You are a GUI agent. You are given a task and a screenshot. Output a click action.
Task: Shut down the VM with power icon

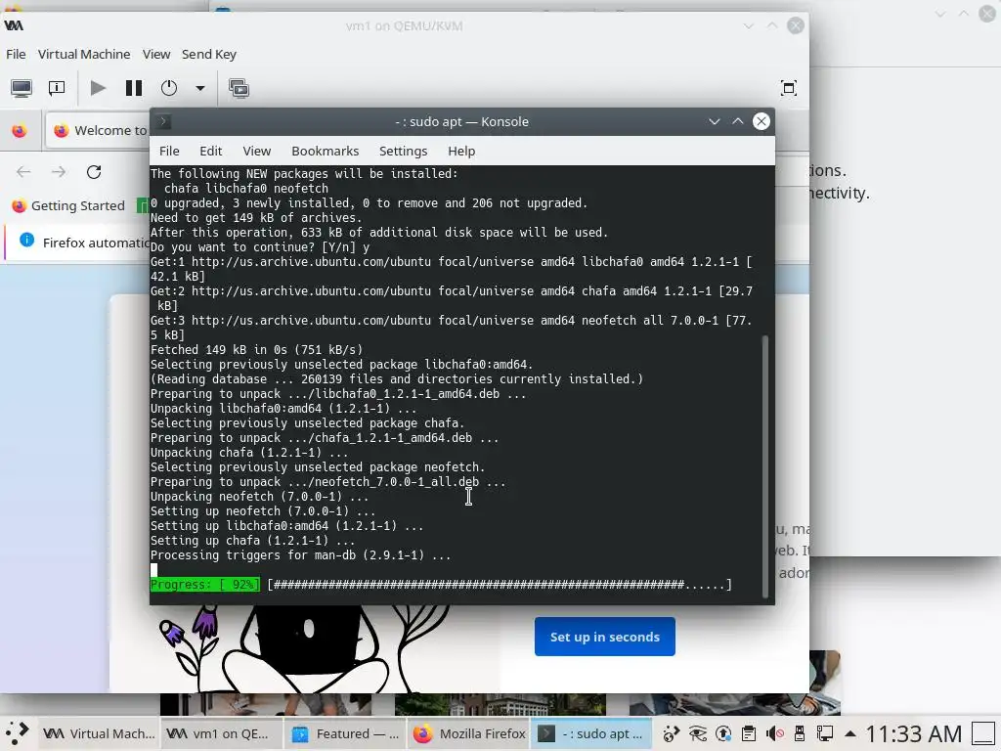pos(169,88)
